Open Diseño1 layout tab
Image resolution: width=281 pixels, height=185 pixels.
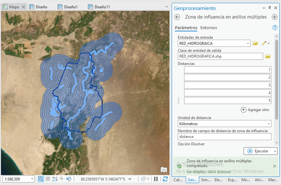point(68,7)
